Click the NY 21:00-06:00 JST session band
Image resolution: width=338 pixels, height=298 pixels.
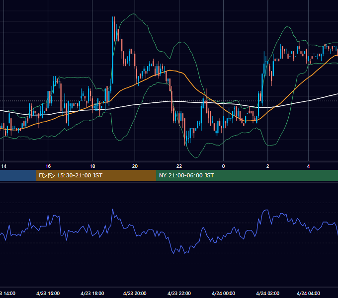coord(247,175)
